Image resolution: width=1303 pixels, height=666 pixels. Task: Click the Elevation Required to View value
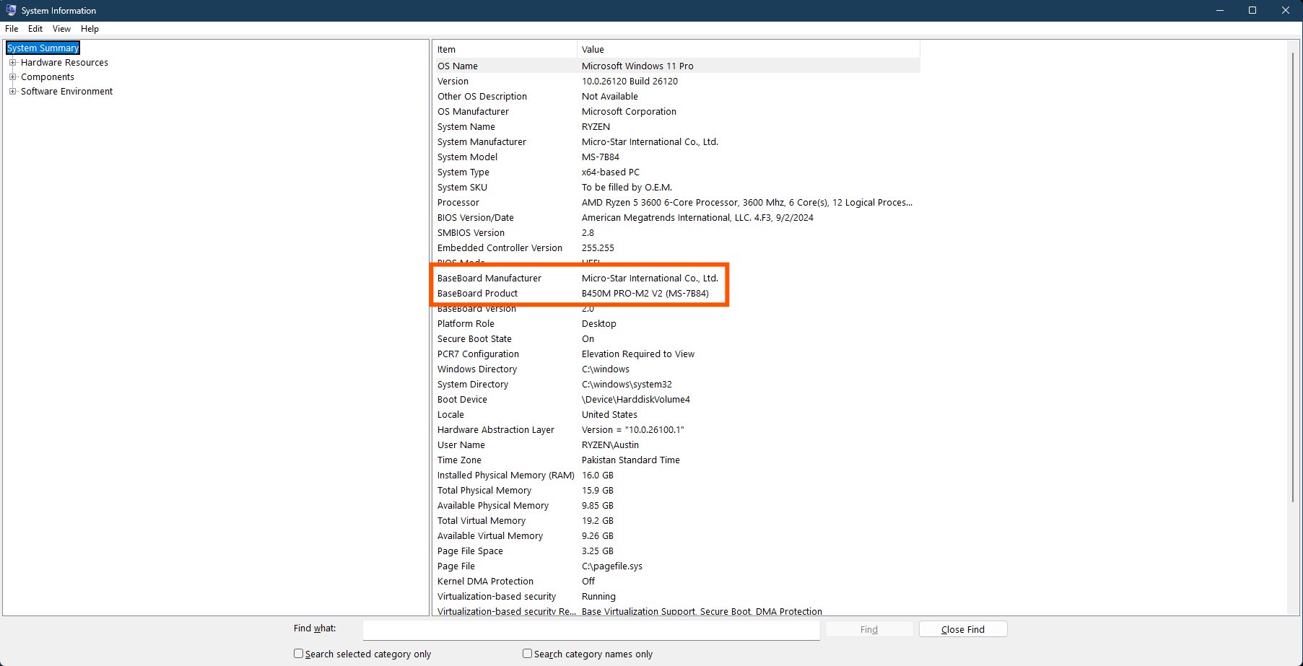(638, 354)
